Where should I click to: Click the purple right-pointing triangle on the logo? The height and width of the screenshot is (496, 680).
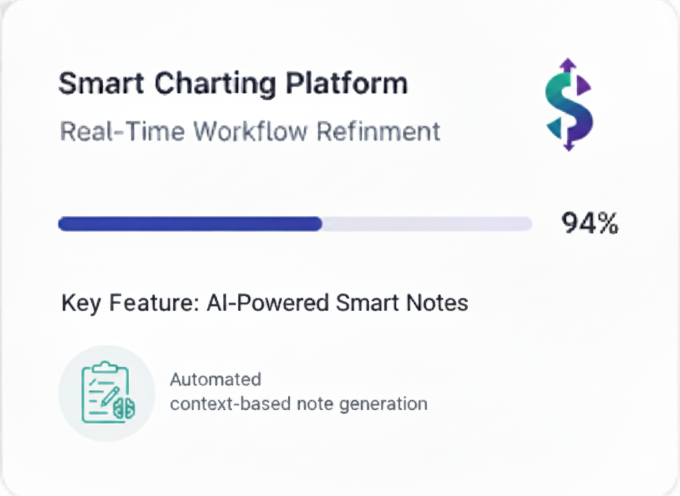point(584,86)
